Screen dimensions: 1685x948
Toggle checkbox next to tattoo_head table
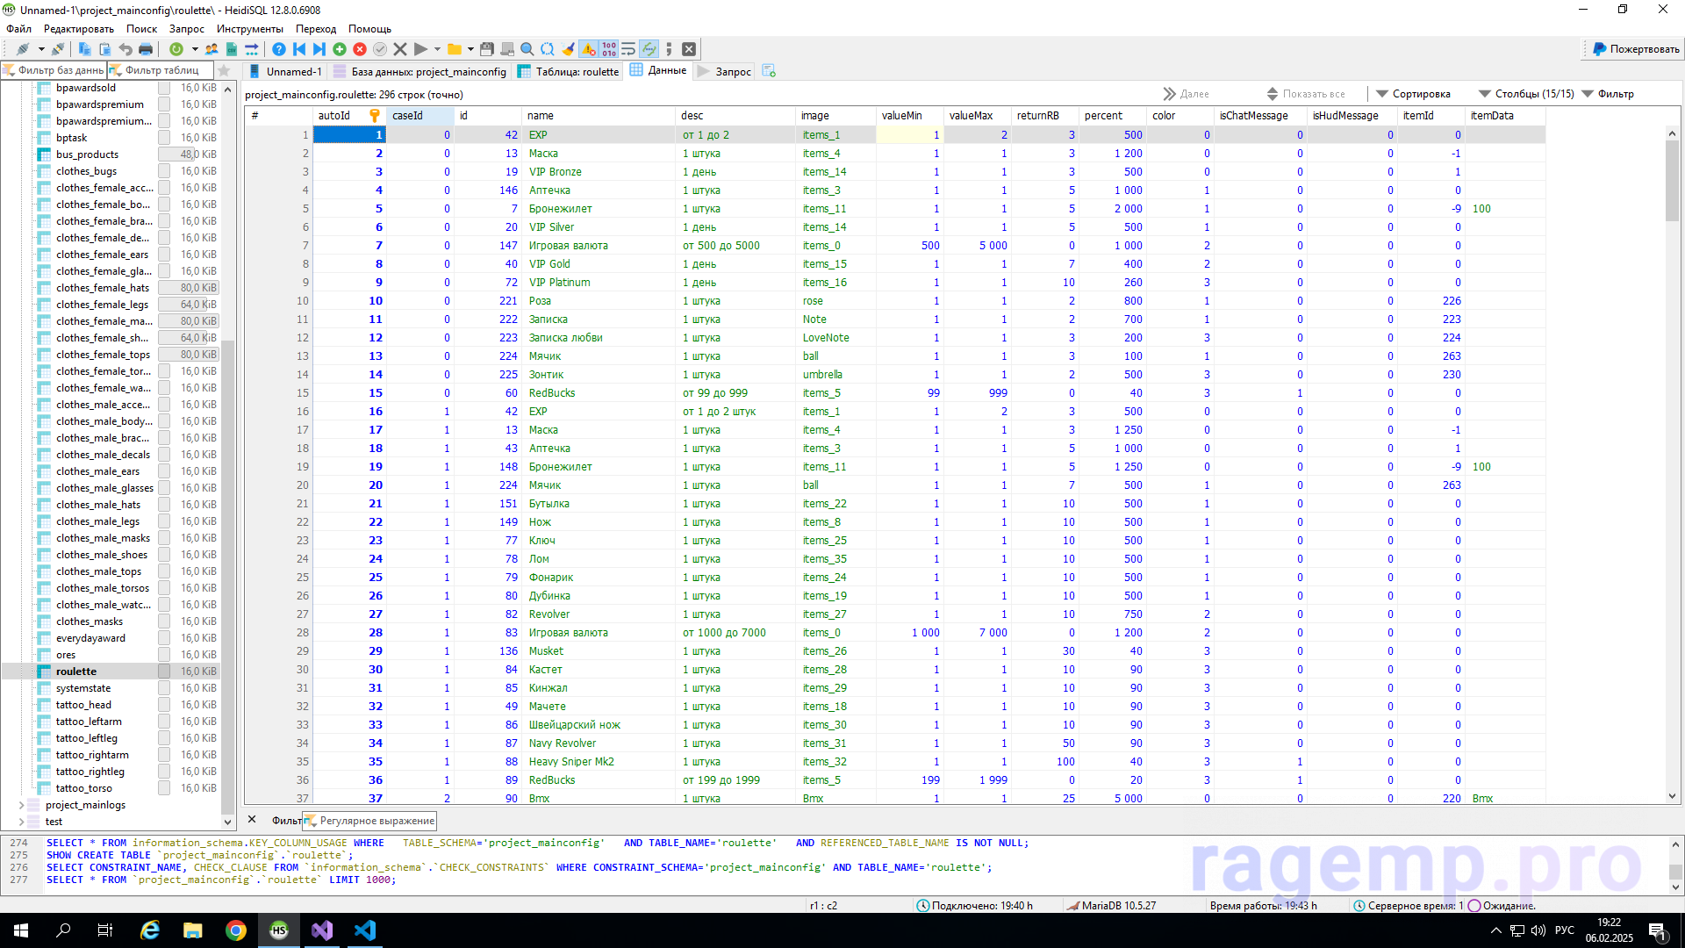coord(164,705)
